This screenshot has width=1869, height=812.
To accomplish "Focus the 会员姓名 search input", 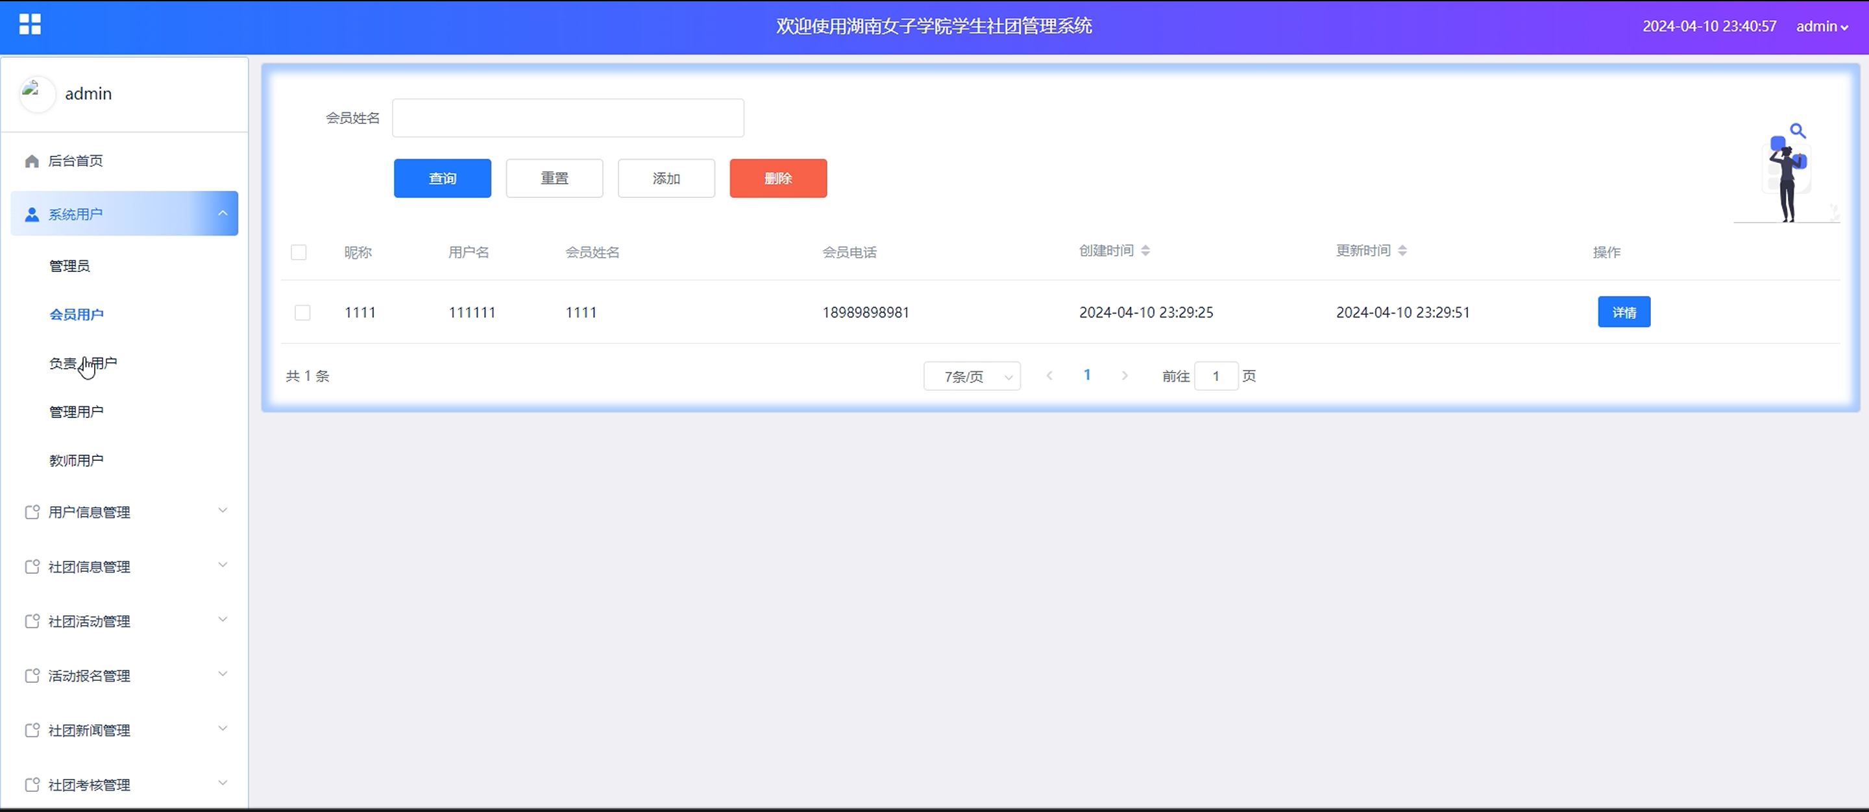I will click(568, 118).
